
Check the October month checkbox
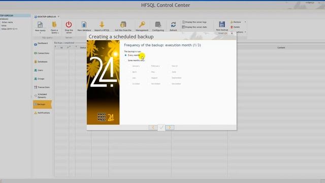coord(130,84)
